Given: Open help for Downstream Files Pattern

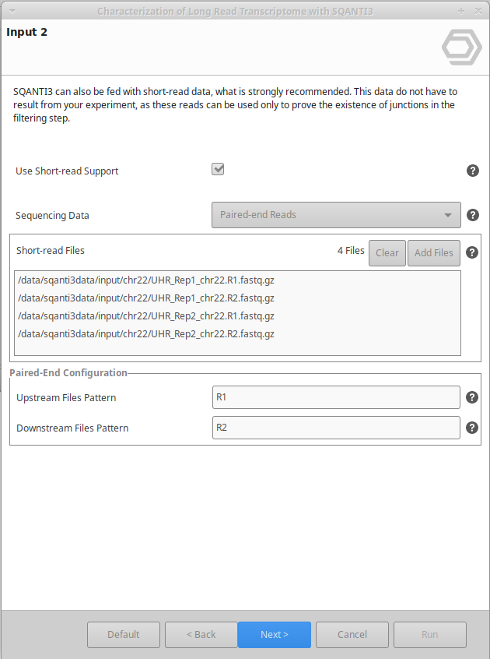Looking at the screenshot, I should tap(472, 428).
